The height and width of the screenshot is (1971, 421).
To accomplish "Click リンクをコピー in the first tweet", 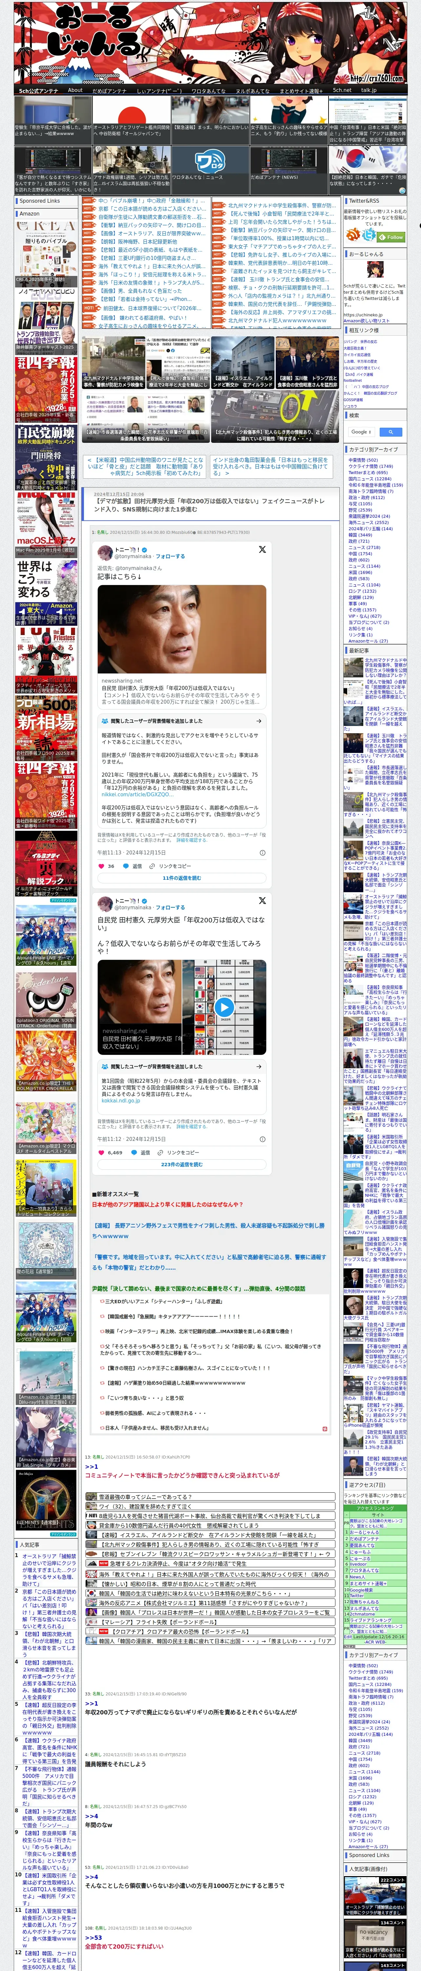I will pos(171,866).
